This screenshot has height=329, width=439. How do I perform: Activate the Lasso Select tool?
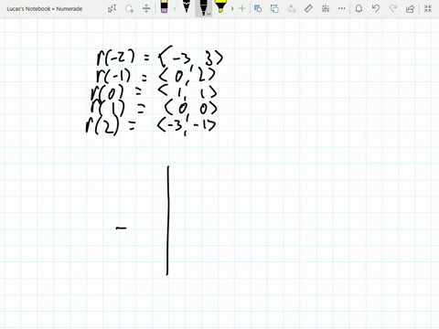pyautogui.click(x=130, y=8)
